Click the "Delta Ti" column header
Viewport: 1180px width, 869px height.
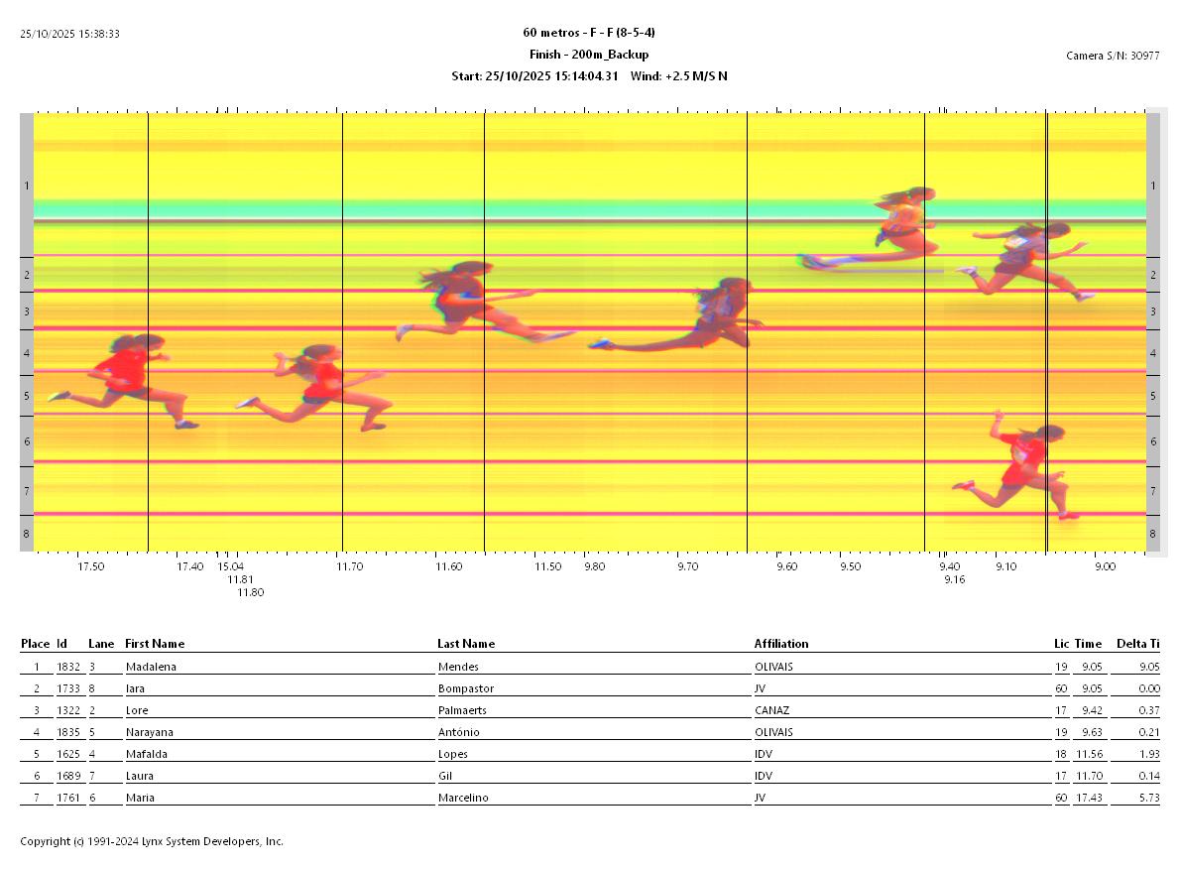tap(1137, 644)
